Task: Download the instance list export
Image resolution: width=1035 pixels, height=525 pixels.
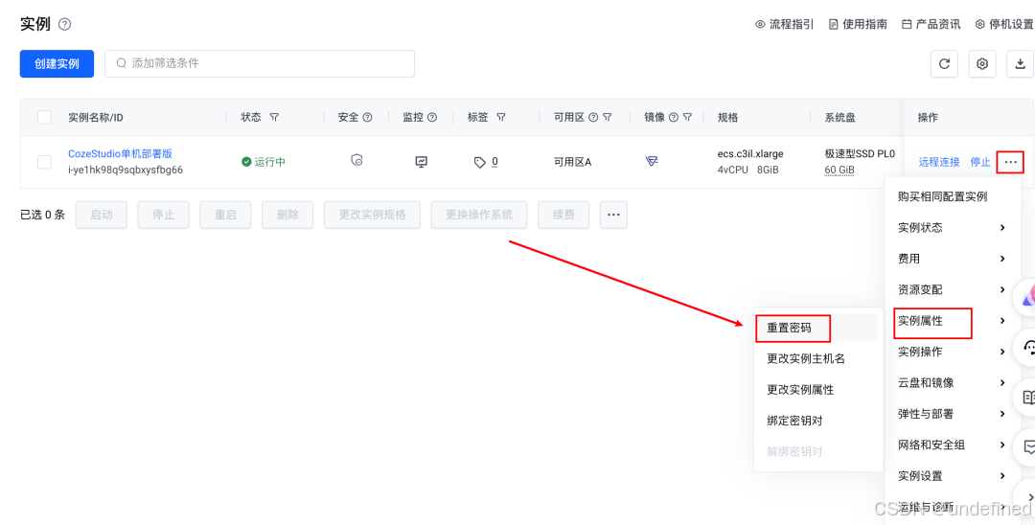Action: coord(1020,64)
